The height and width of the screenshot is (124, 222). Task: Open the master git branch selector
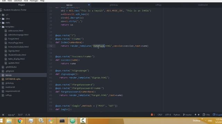pos(187,115)
